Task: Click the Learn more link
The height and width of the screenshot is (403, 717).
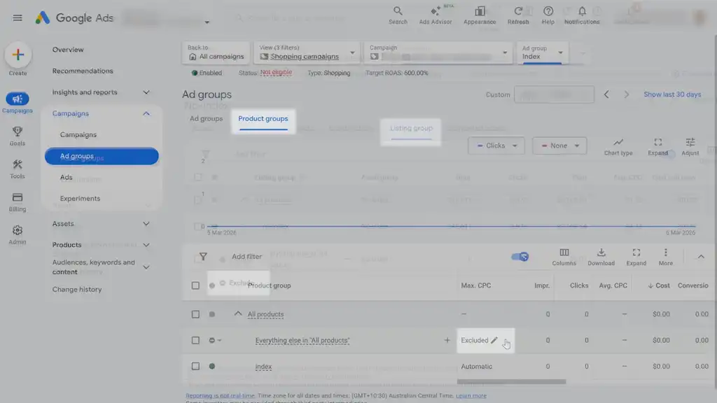Action: pyautogui.click(x=471, y=396)
